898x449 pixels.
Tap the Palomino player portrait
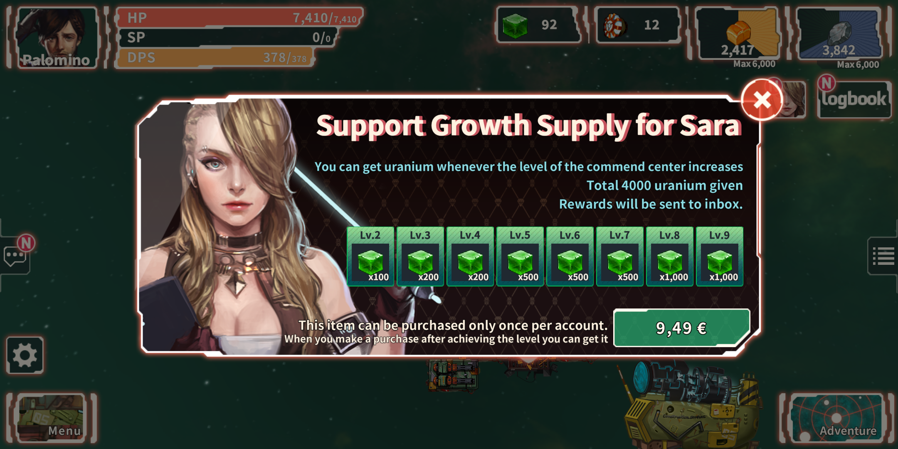pos(57,37)
